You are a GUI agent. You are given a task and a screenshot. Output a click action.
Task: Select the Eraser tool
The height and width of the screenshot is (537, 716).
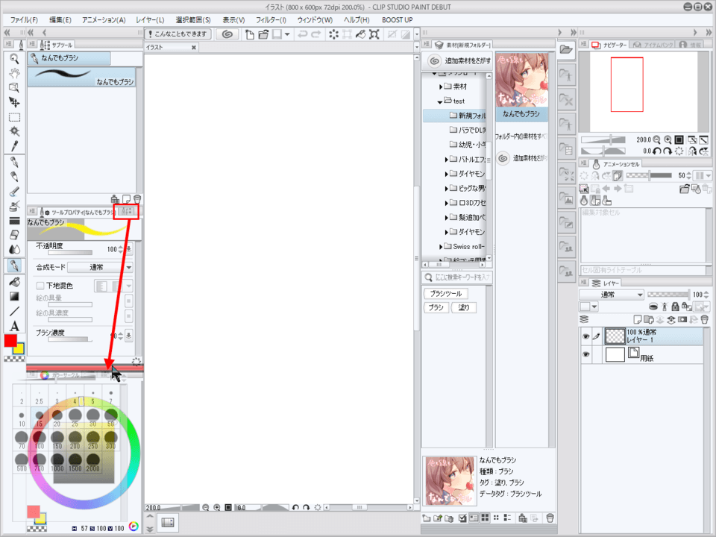tap(14, 234)
